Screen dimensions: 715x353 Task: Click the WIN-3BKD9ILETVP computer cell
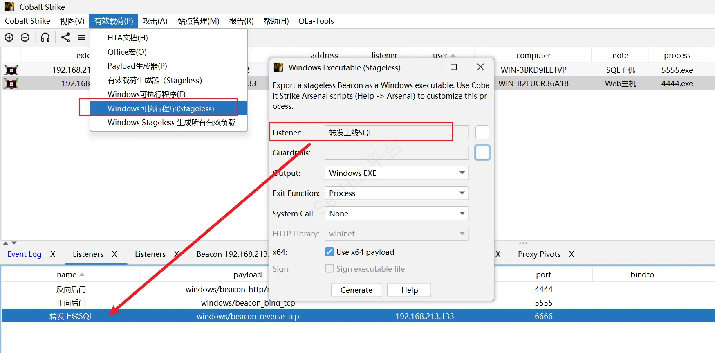(x=533, y=70)
